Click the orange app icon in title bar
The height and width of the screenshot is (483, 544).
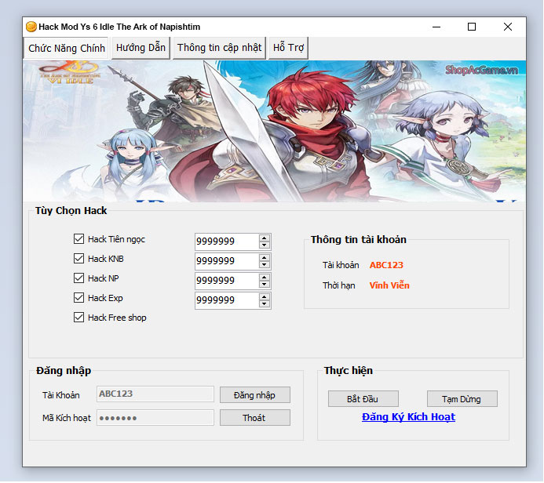point(31,27)
